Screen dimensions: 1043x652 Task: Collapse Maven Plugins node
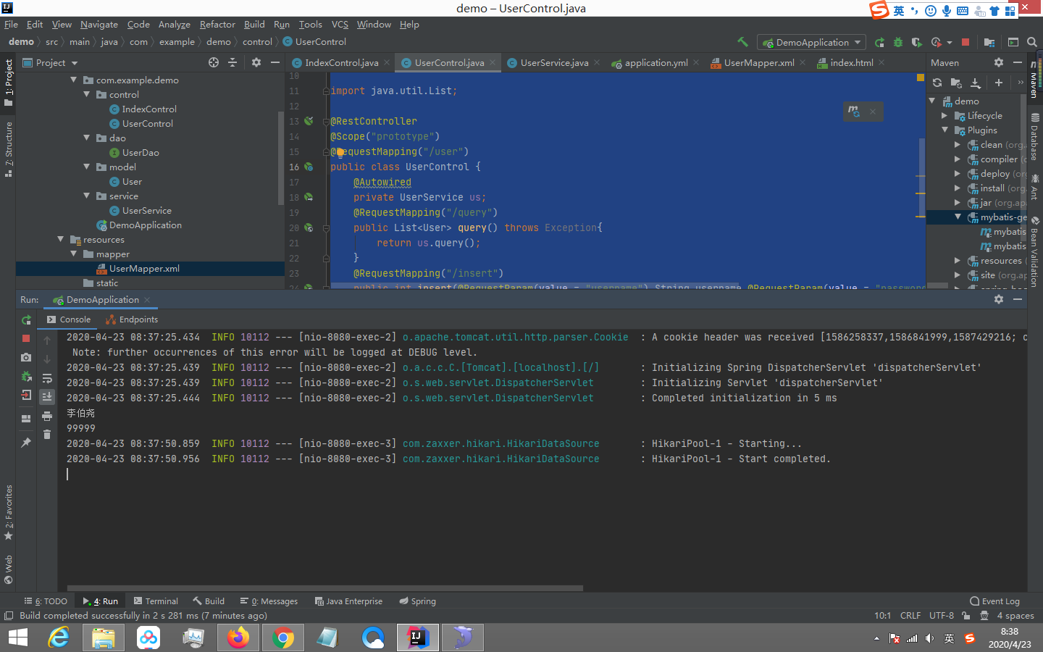944,130
